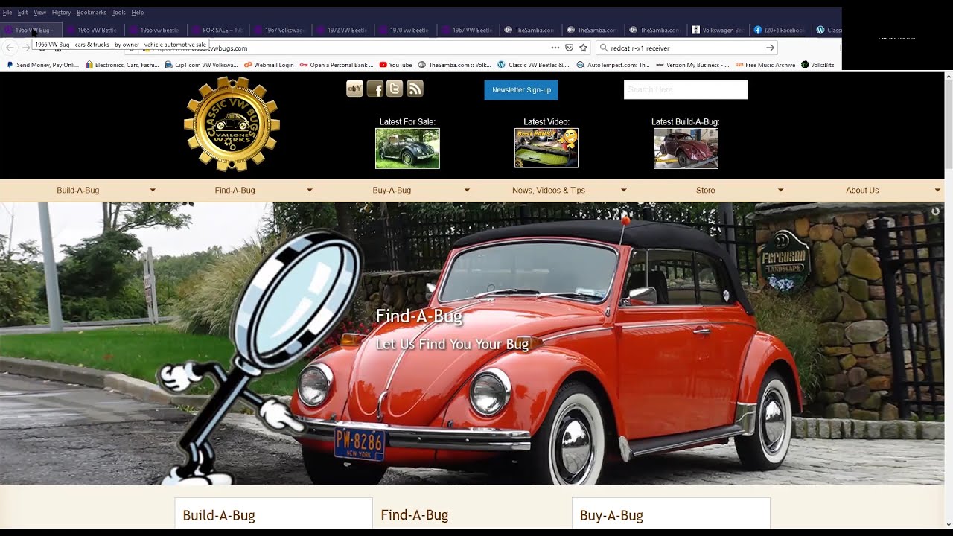953x536 pixels.
Task: Open the Build-A-Bug navigation link
Action: 77,191
